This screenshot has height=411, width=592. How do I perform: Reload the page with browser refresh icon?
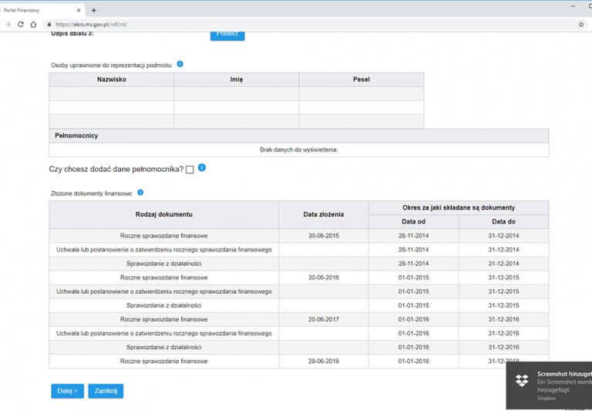(x=21, y=25)
